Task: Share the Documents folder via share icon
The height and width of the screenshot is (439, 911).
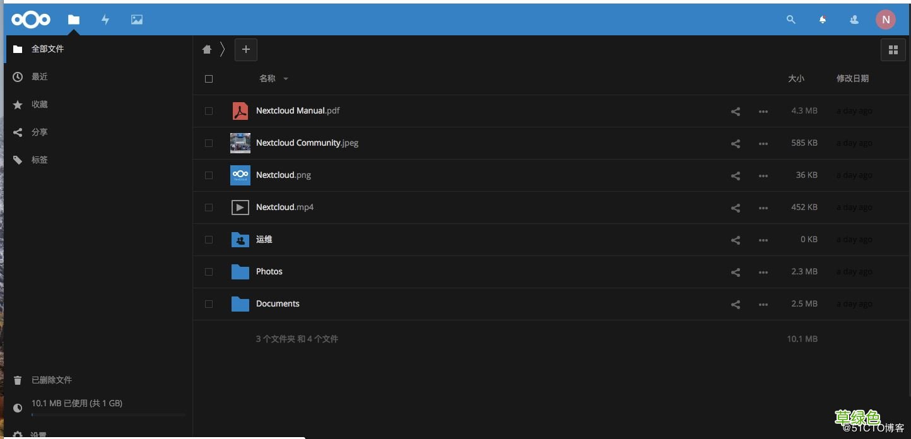Action: pyautogui.click(x=736, y=304)
